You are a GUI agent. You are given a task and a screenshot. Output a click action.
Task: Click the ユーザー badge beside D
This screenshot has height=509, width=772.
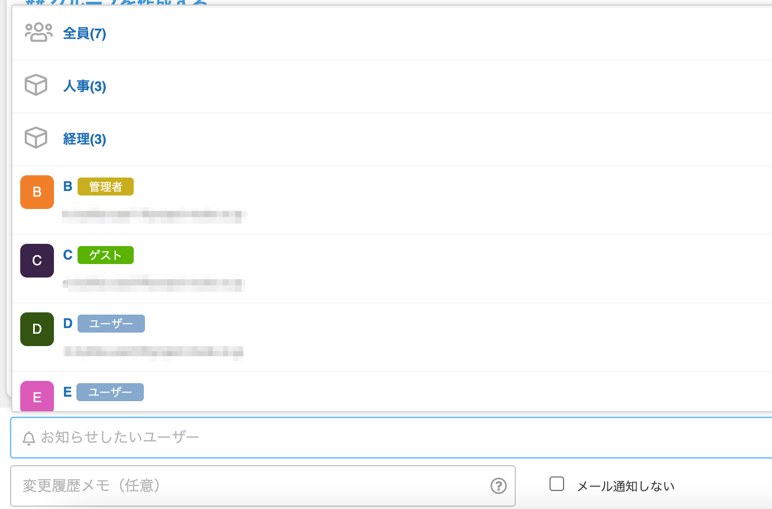(111, 324)
